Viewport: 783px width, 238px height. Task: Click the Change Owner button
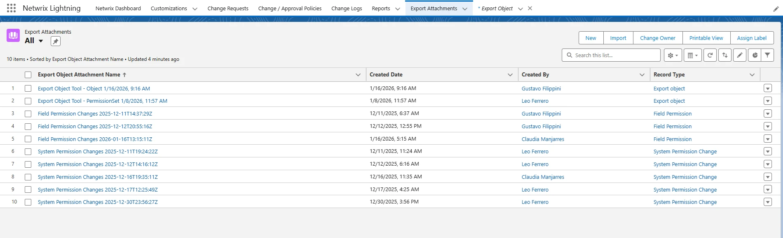(658, 38)
